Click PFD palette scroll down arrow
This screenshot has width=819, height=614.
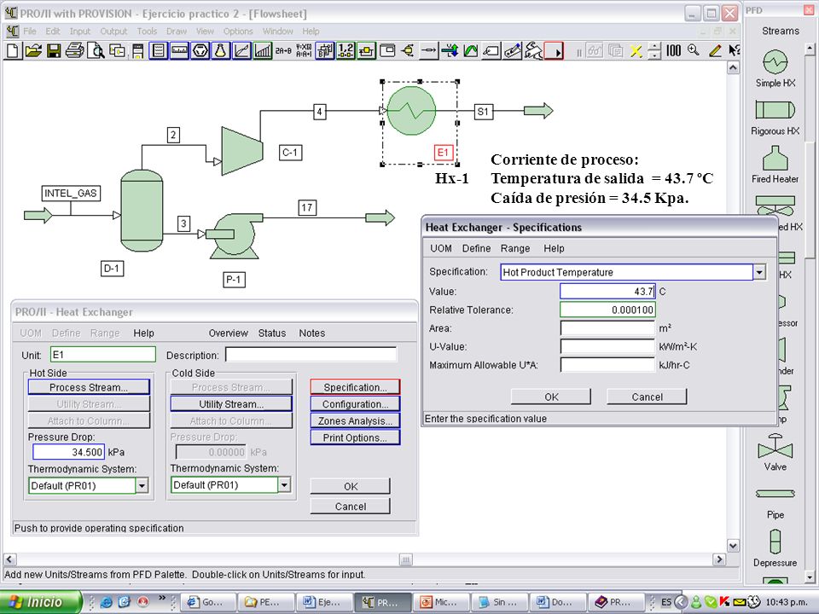pyautogui.click(x=810, y=577)
